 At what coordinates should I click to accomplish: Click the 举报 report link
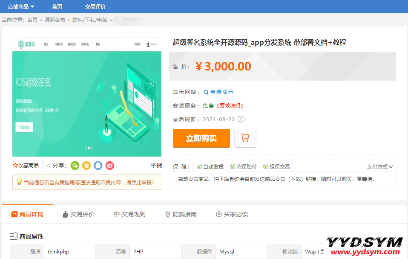pos(156,166)
